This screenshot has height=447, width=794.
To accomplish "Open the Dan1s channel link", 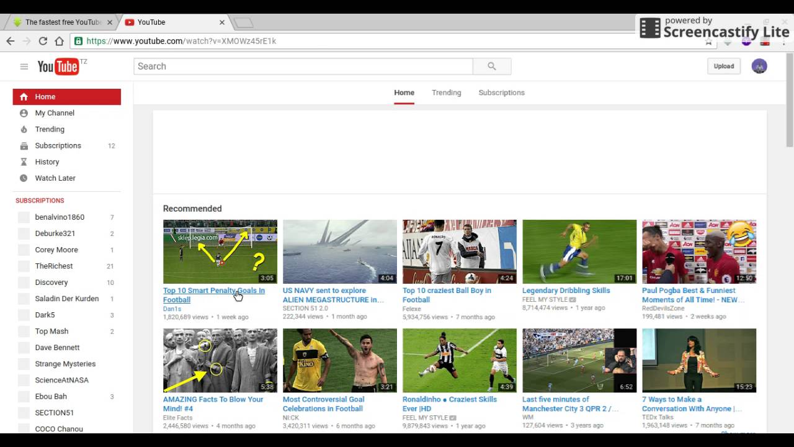I will [x=172, y=309].
